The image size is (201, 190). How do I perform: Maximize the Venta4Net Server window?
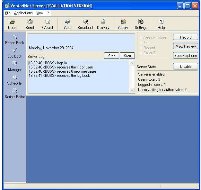point(188,6)
